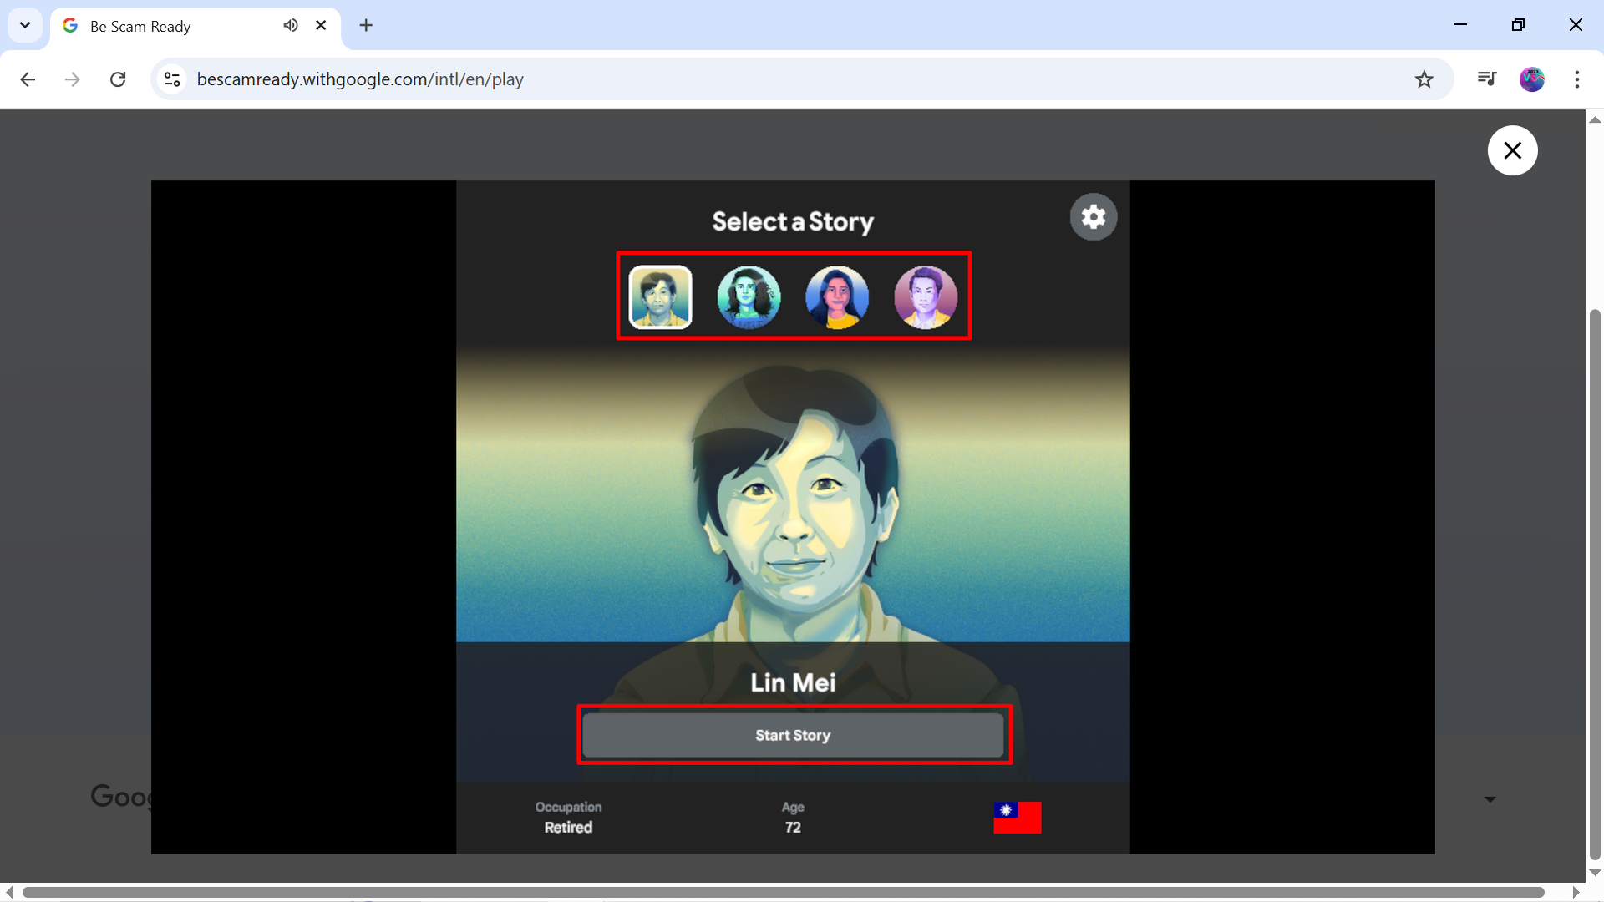The height and width of the screenshot is (902, 1604).
Task: Reload the current page
Action: [x=118, y=79]
